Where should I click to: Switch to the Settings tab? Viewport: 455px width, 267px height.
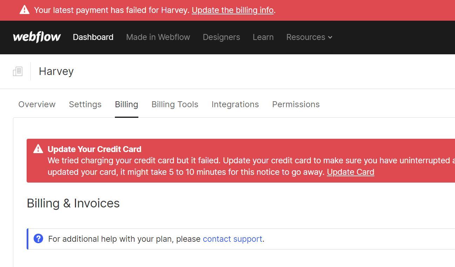click(x=85, y=104)
